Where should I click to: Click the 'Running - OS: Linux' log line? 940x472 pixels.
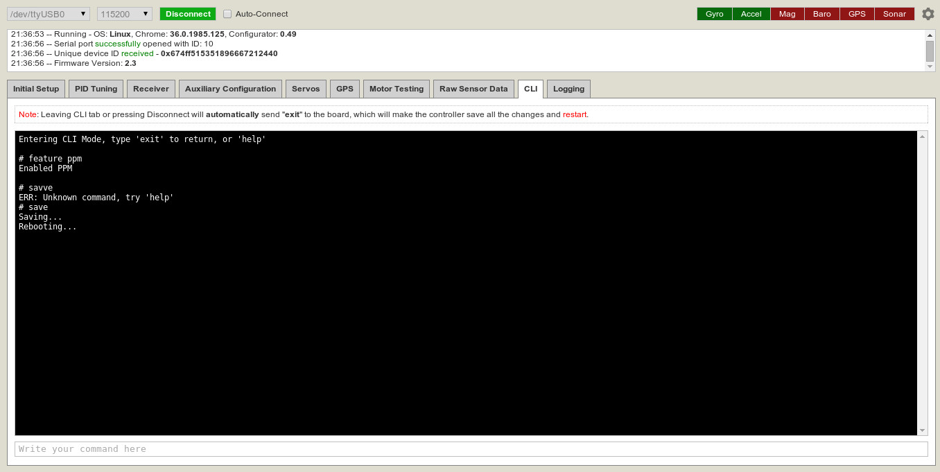point(153,34)
